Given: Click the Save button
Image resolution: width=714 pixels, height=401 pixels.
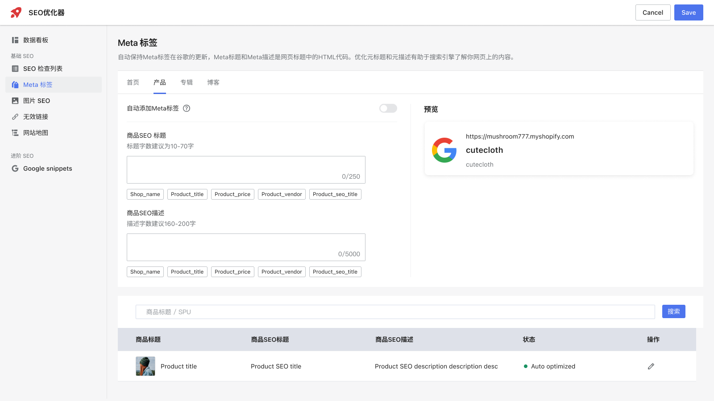Looking at the screenshot, I should (x=689, y=12).
